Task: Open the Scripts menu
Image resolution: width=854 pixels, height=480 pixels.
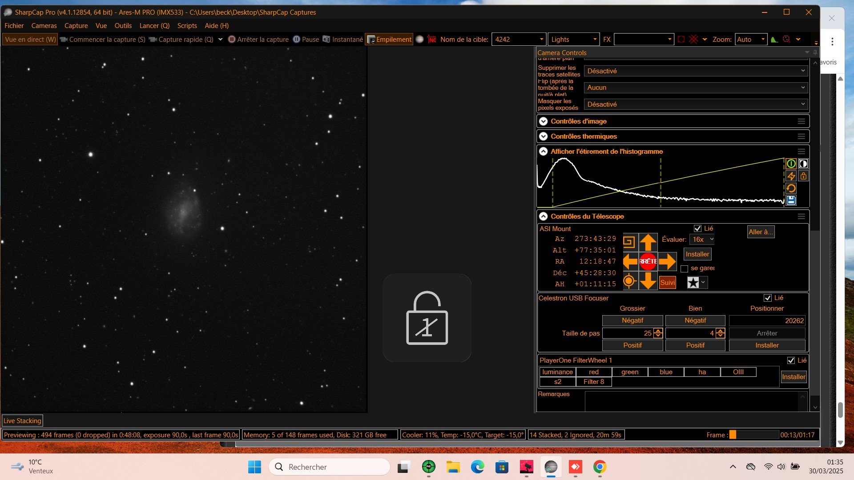Action: point(187,26)
